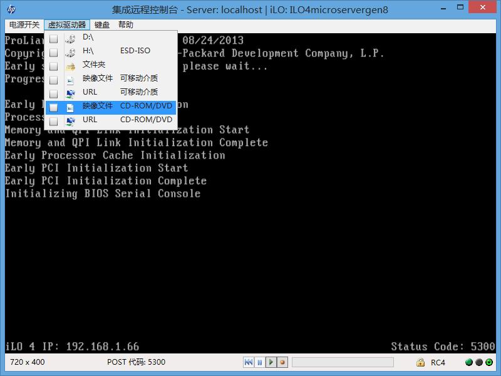Check the 映像文件 CD-ROM/DVD checkbox

click(x=53, y=105)
